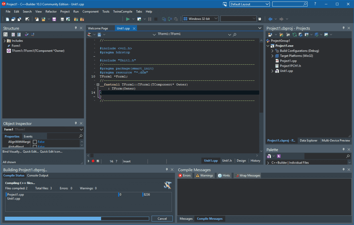This screenshot has height=225, width=354.
Task: Expand Target Platforms (Win32) node
Action: pyautogui.click(x=272, y=56)
